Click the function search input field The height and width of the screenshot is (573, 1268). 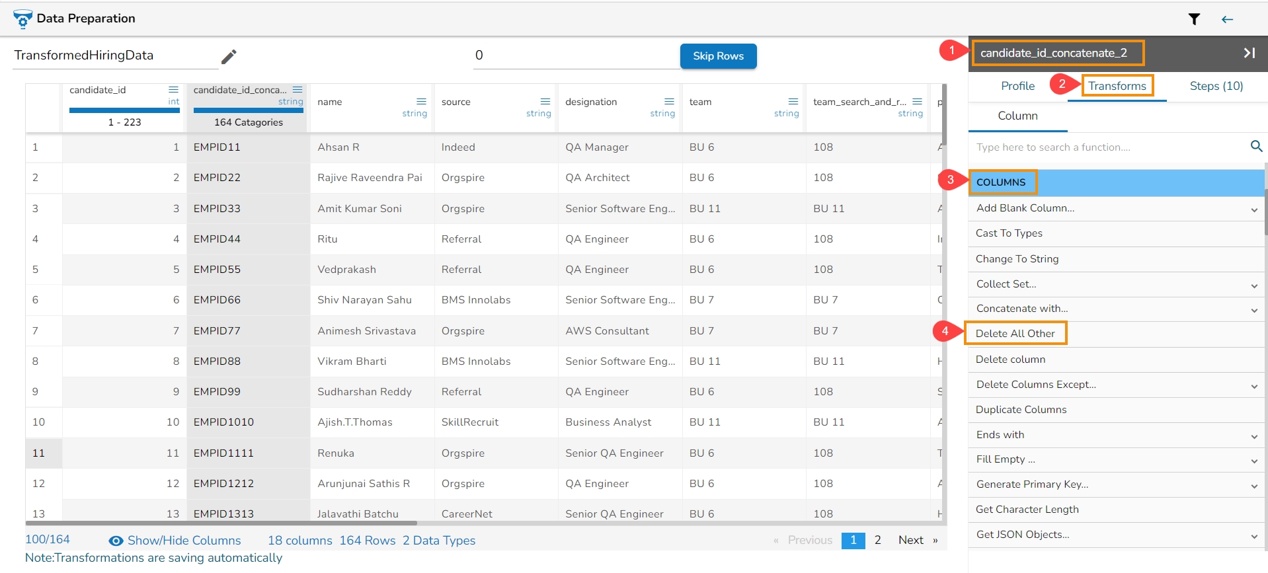[x=1107, y=147]
